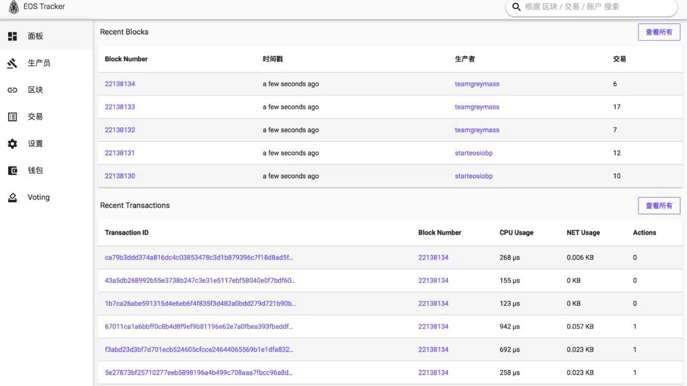Click the 生产者 column header
The height and width of the screenshot is (386, 687).
click(x=465, y=59)
